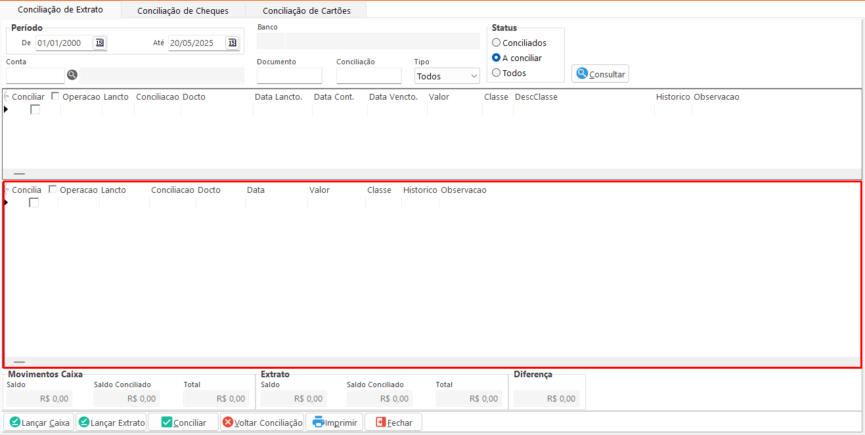Click the Documento input field
Screen dimensions: 865x435
click(x=289, y=75)
